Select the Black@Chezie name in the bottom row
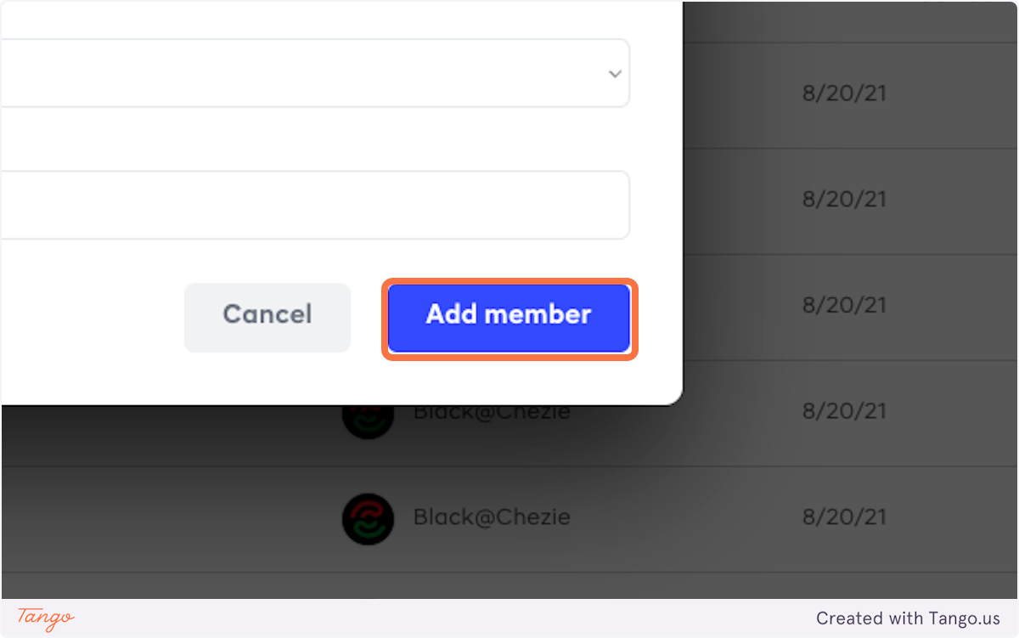1019x638 pixels. 492,517
